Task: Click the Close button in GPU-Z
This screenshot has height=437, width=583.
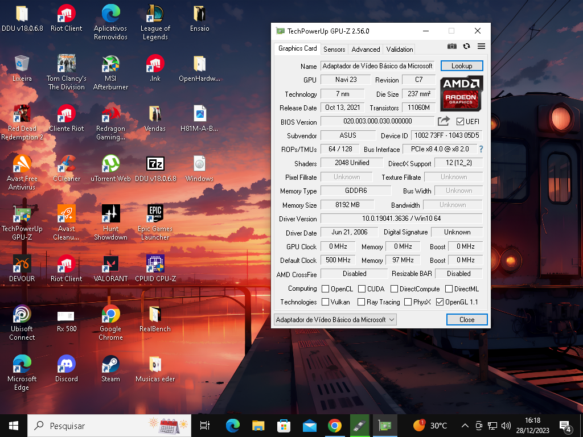Action: (467, 320)
